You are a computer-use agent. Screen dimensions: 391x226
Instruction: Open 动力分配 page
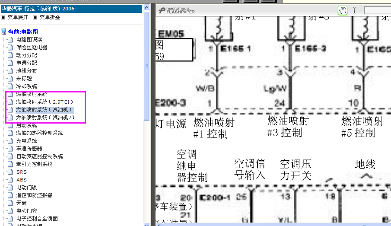tap(27, 55)
